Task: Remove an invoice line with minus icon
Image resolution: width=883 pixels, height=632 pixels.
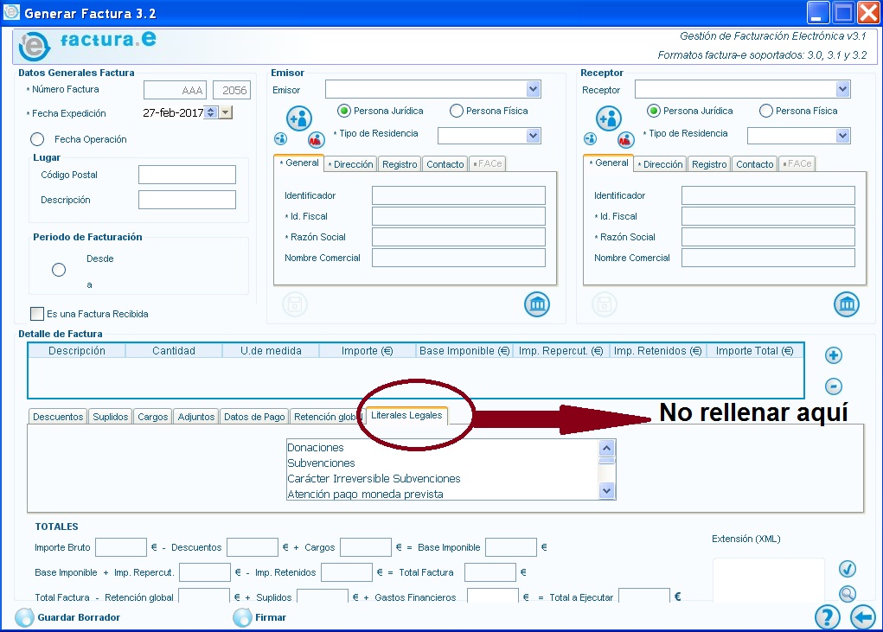Action: 834,386
